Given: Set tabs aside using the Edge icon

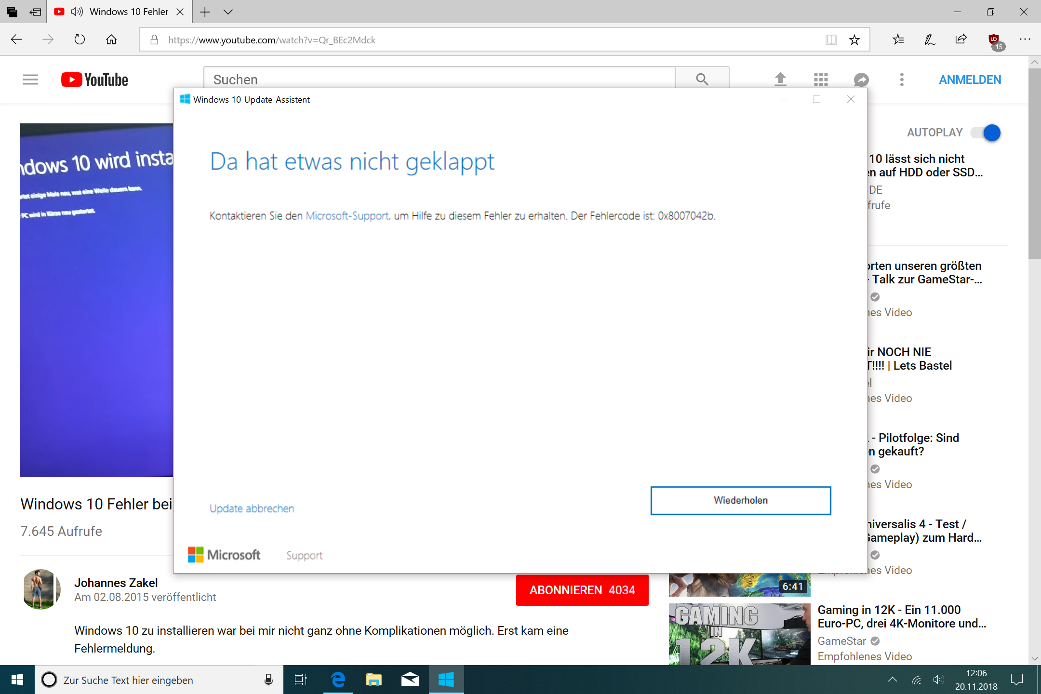Looking at the screenshot, I should pos(35,12).
